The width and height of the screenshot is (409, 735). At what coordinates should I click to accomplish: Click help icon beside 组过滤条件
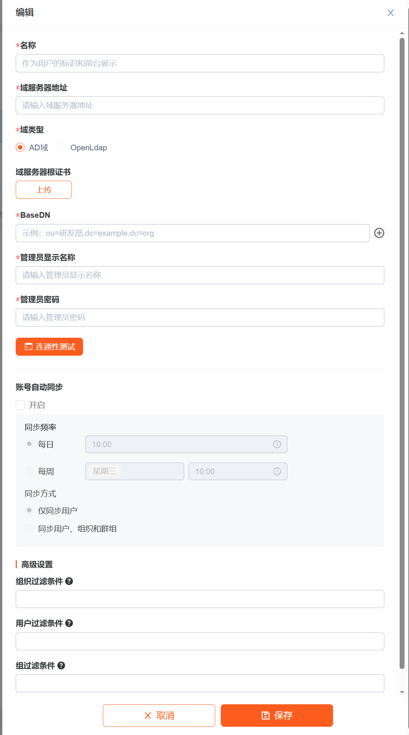click(61, 665)
